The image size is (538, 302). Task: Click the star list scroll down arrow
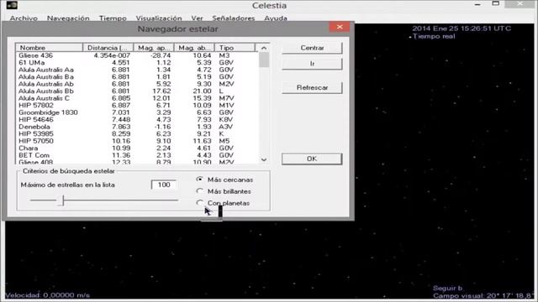point(263,159)
